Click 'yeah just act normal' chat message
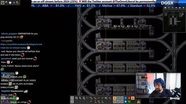This screenshot has height=104, width=186. click(x=22, y=59)
